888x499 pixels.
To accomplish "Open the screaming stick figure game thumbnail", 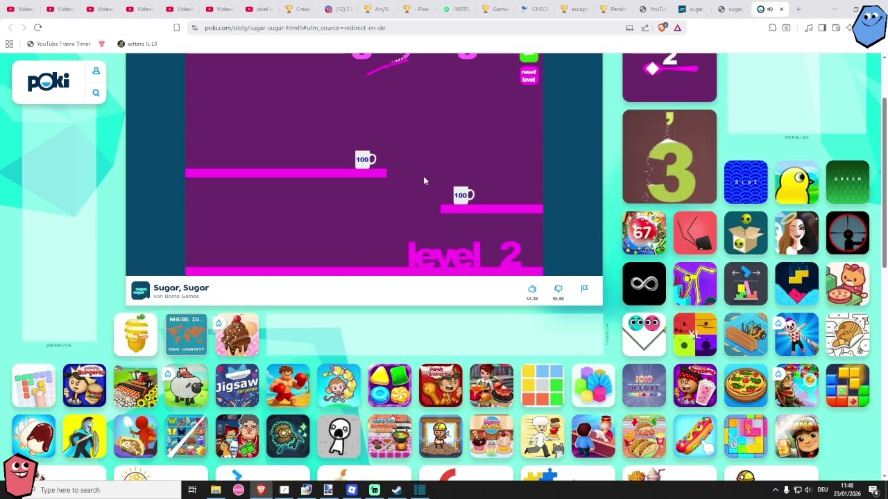I will point(339,436).
